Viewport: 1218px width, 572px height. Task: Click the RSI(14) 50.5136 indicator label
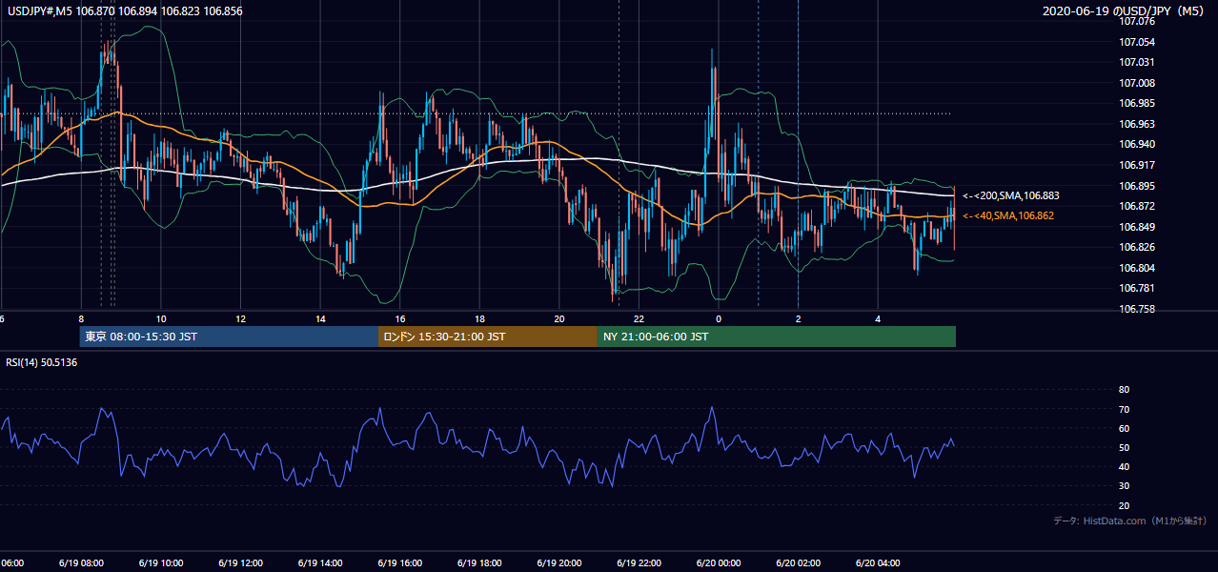(41, 362)
